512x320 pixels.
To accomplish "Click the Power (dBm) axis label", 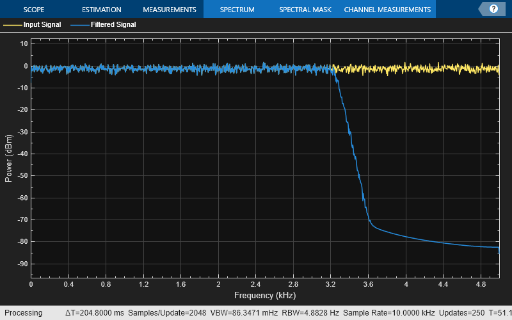I will pyautogui.click(x=8, y=159).
